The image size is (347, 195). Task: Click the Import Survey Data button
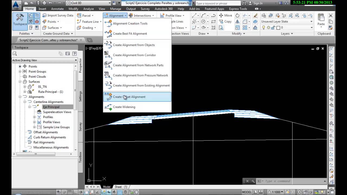pos(58,15)
